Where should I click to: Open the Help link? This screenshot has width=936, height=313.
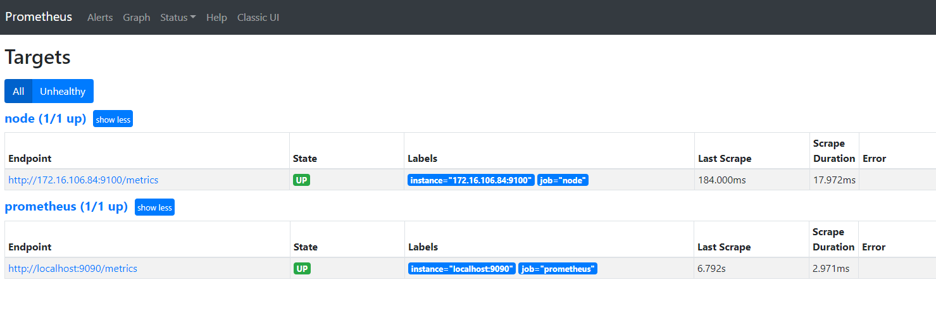click(x=216, y=18)
